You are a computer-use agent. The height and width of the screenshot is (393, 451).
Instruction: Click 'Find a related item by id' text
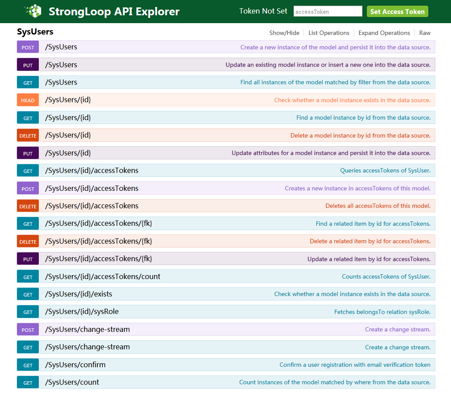[x=373, y=224]
